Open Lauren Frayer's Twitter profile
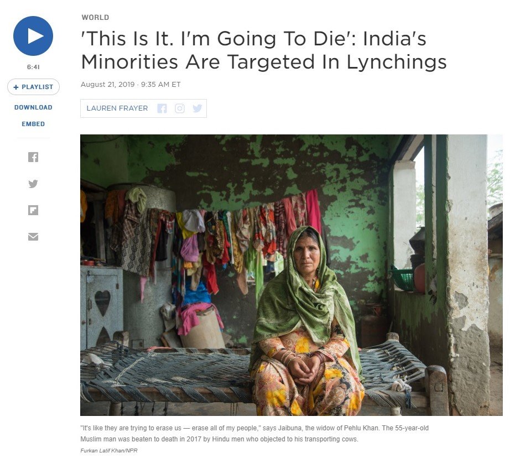 click(197, 108)
